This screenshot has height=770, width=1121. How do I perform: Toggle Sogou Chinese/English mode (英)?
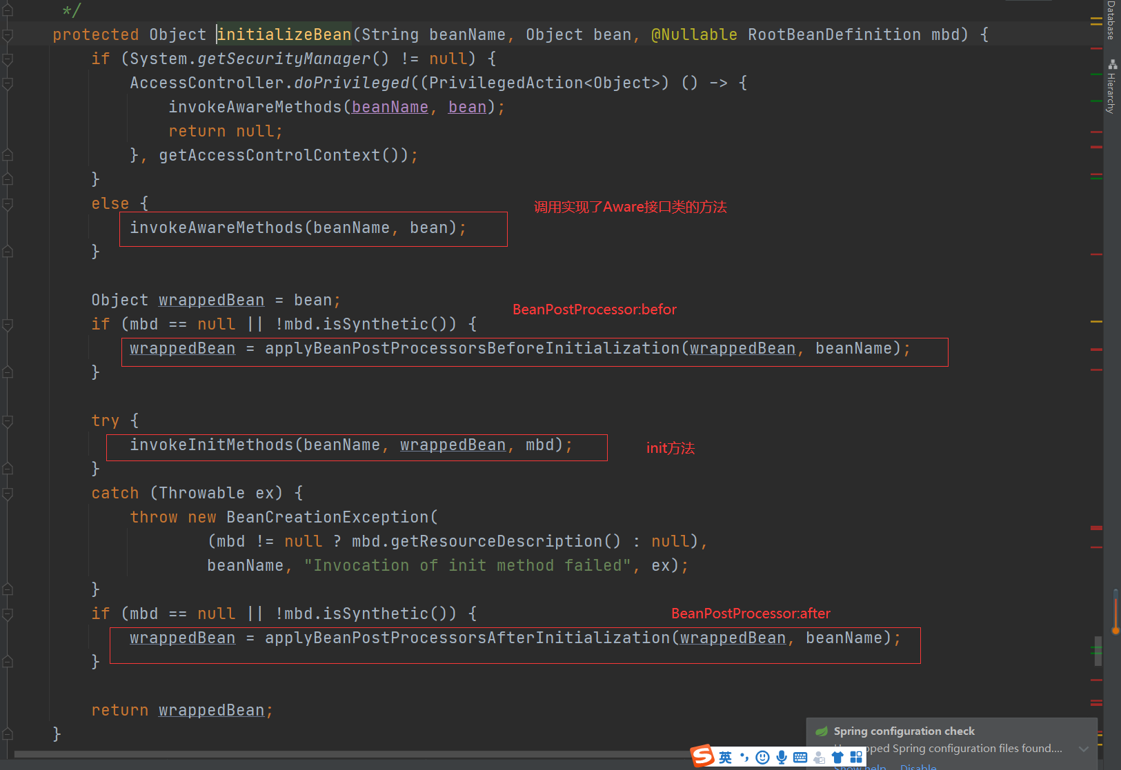pos(725,758)
